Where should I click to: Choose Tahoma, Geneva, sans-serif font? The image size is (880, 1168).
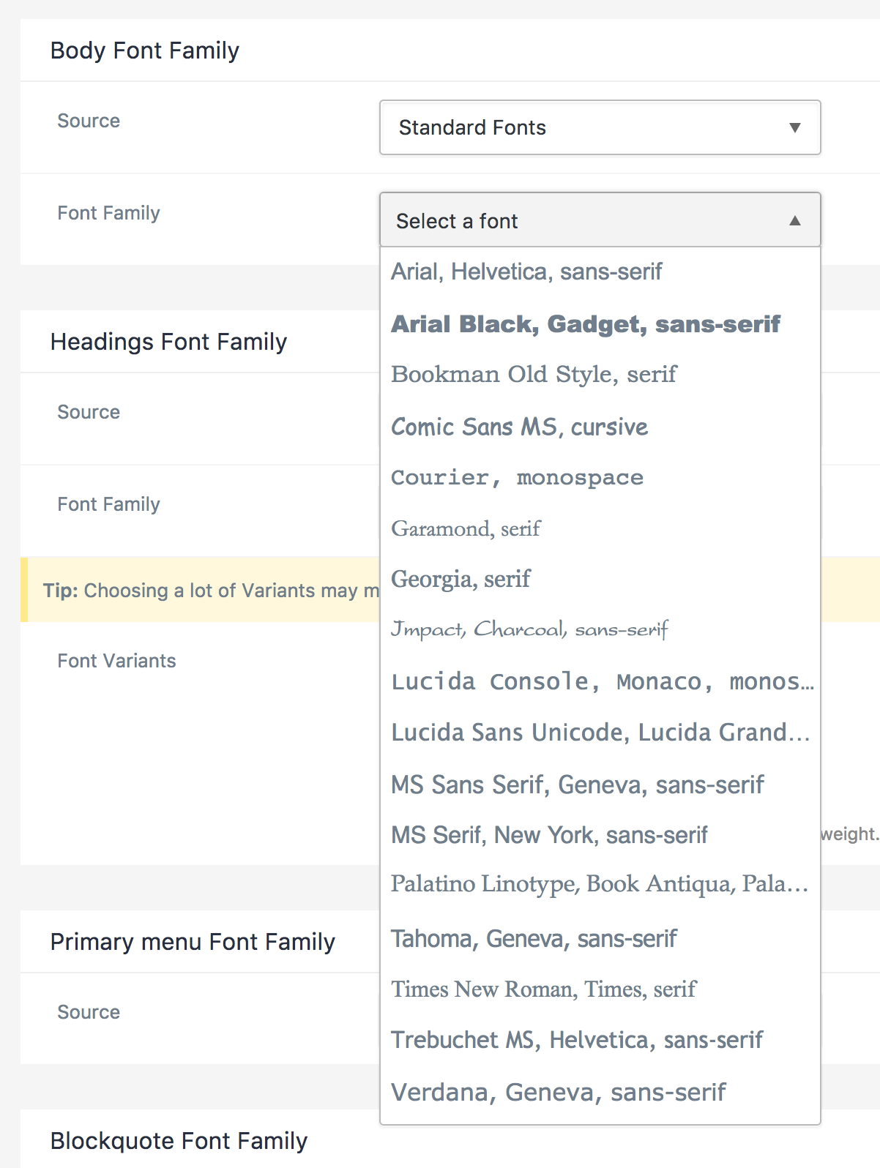pyautogui.click(x=534, y=938)
